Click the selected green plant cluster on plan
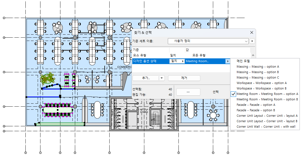 [47, 78]
